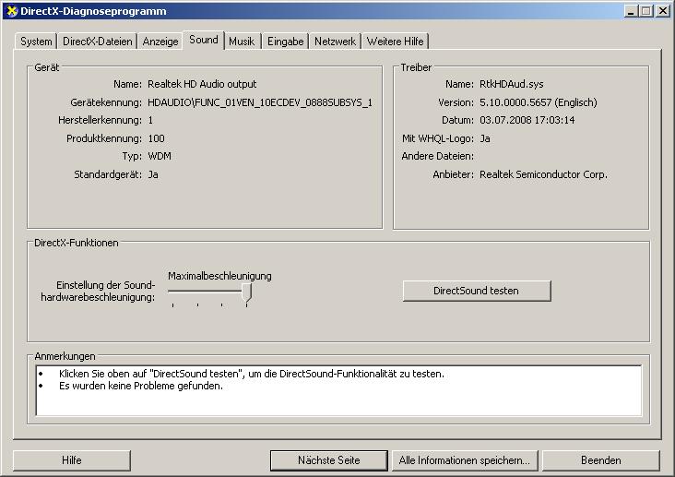The height and width of the screenshot is (477, 675).
Task: Click the date 03.07.2008 17:03:14
Action: pyautogui.click(x=527, y=120)
